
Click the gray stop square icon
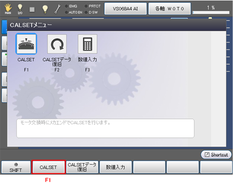[32, 9]
